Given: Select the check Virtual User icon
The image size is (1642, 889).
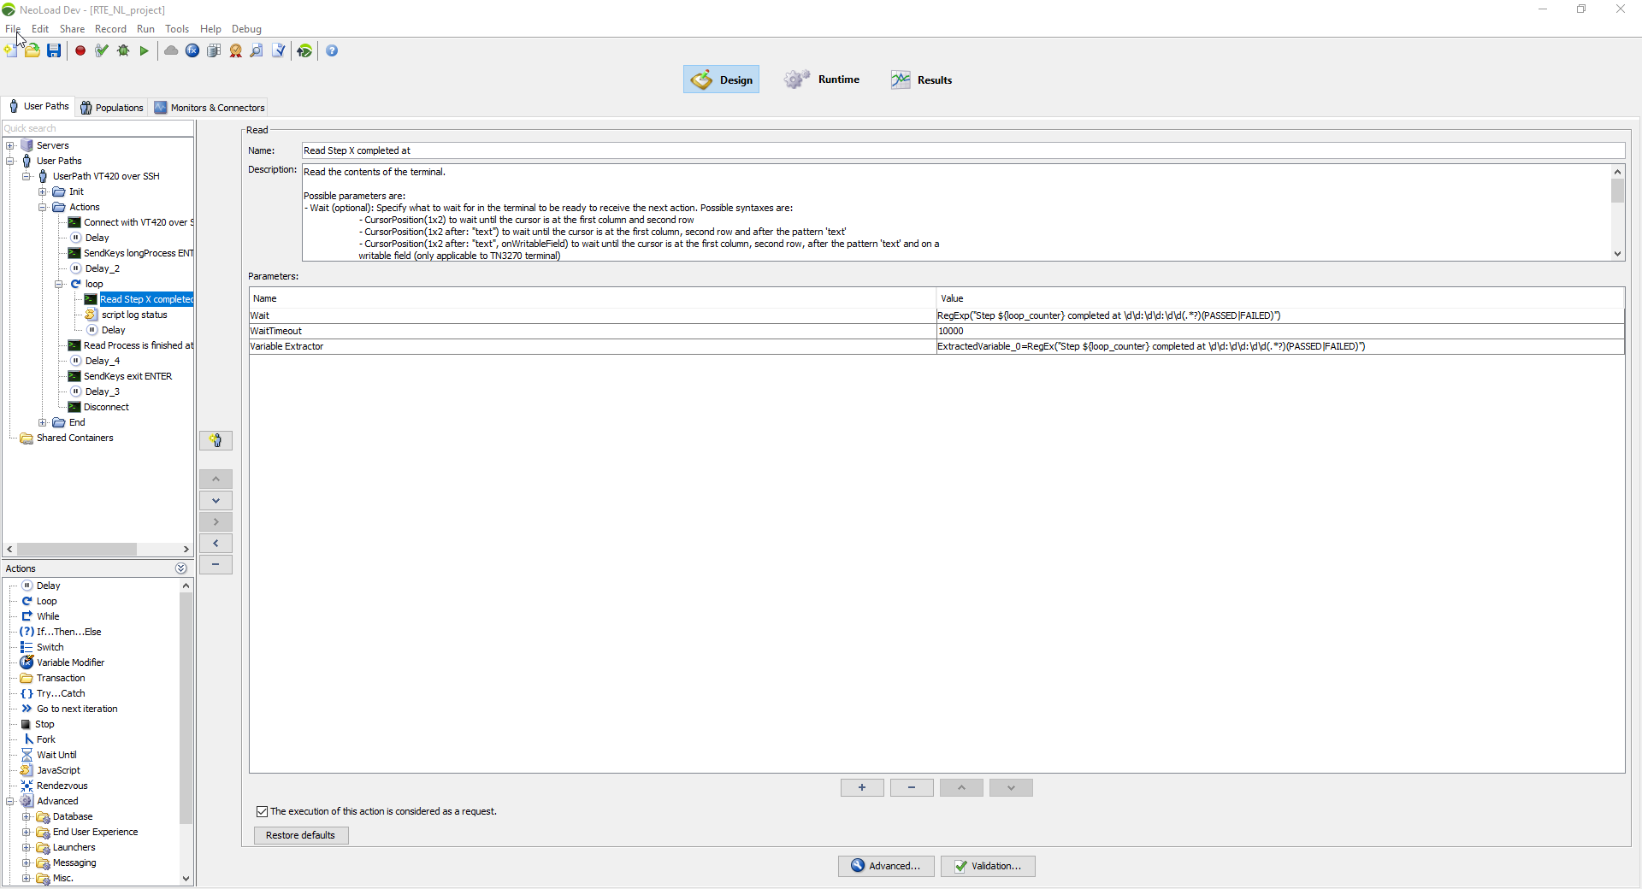Looking at the screenshot, I should (x=101, y=50).
